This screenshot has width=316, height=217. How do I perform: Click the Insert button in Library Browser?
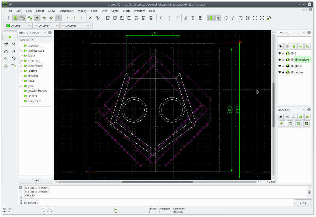[36, 180]
